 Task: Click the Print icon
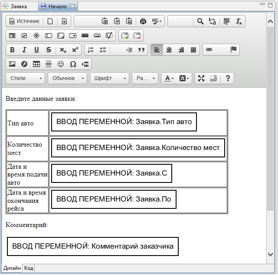point(143,21)
